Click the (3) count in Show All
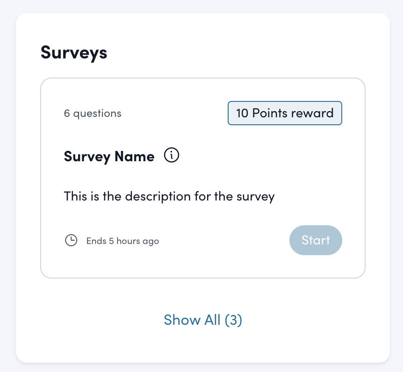Viewport: 403px width, 372px height. [233, 320]
